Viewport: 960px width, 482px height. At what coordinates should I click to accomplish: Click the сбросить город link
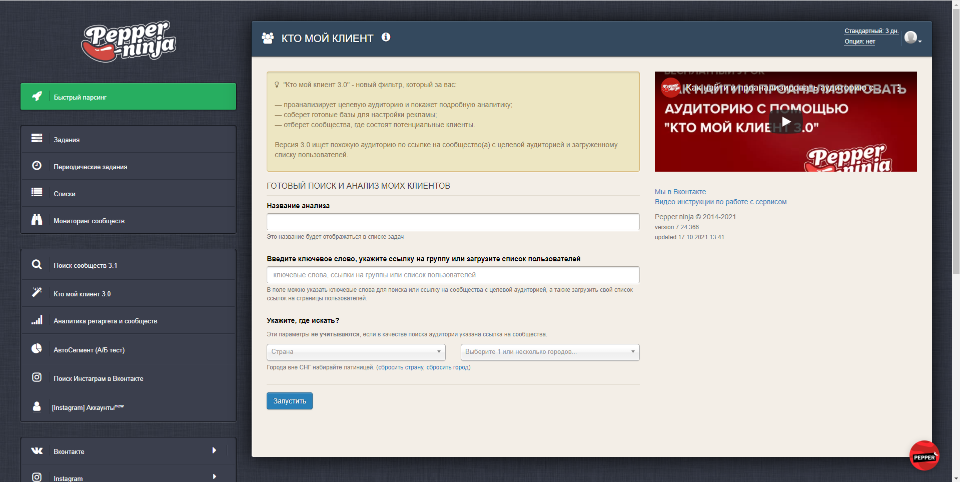[447, 367]
